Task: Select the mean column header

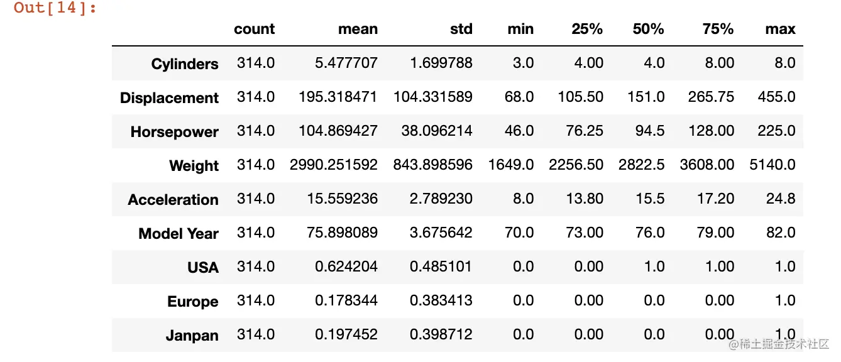Action: coord(358,29)
